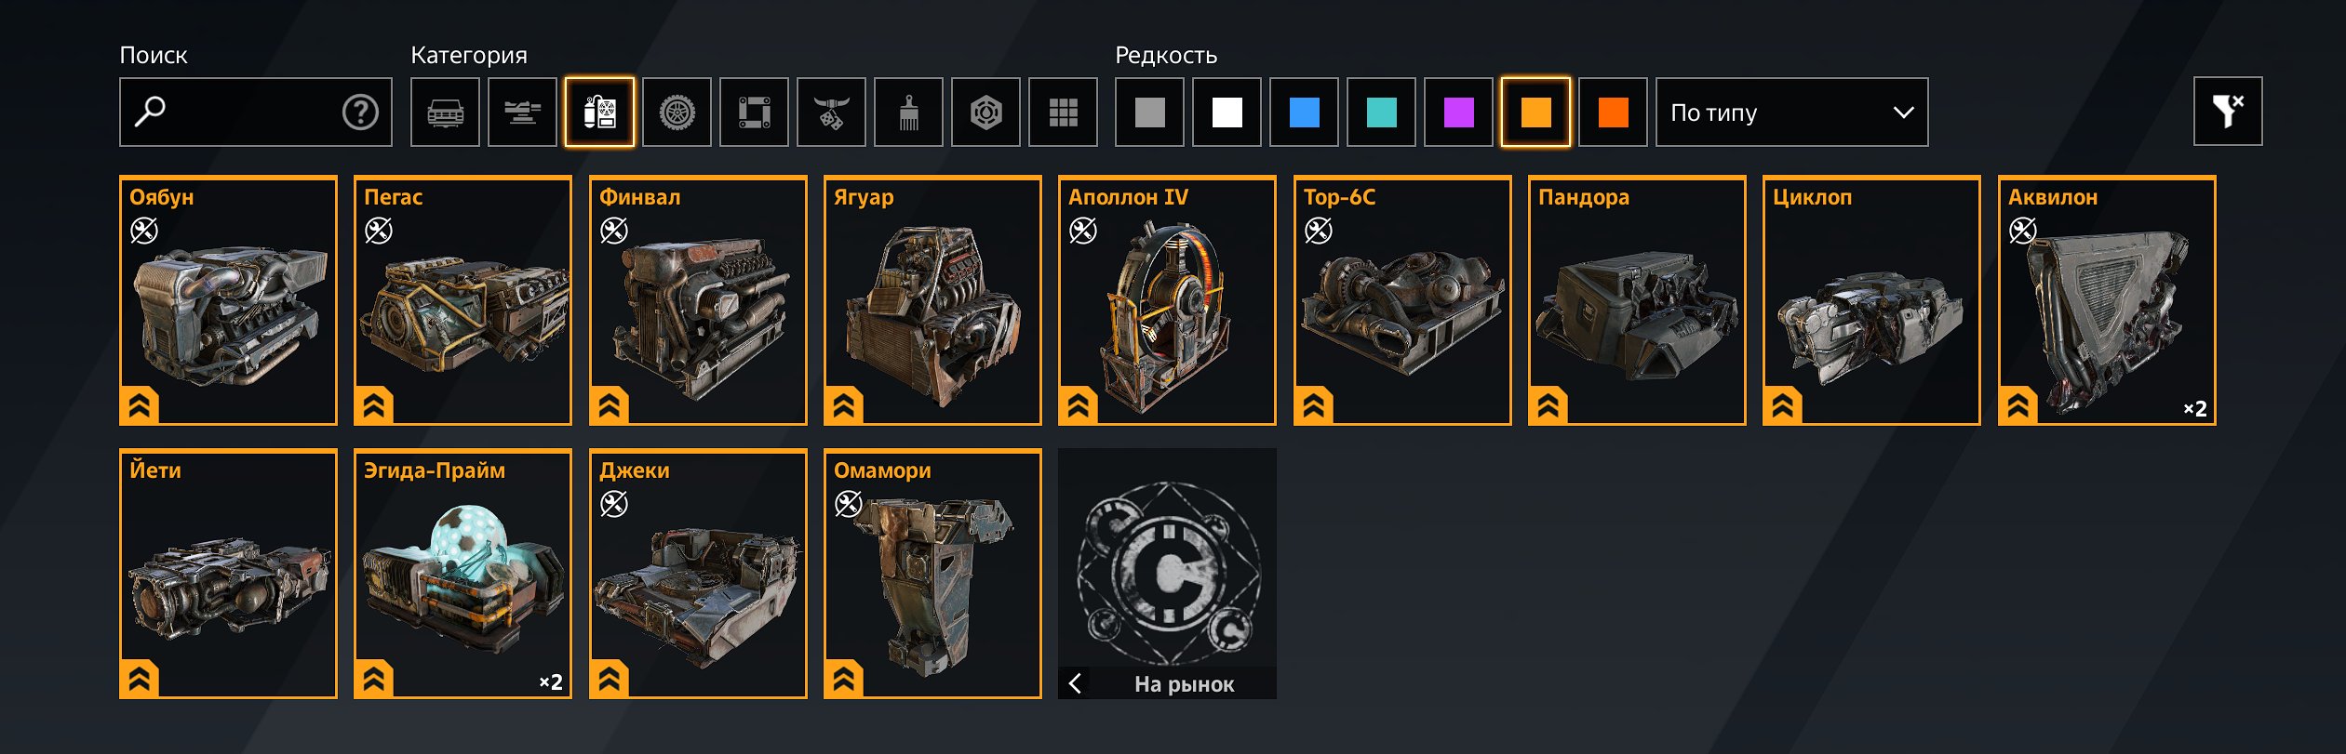The image size is (2346, 754).
Task: Select the decor horns category icon
Action: (831, 112)
